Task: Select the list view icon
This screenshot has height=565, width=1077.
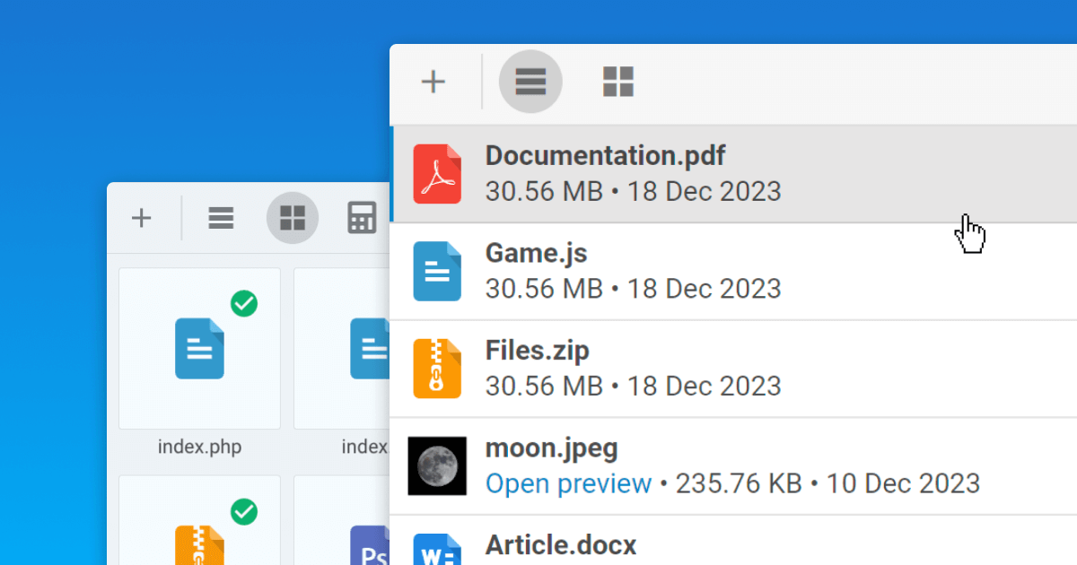Action: 530,82
